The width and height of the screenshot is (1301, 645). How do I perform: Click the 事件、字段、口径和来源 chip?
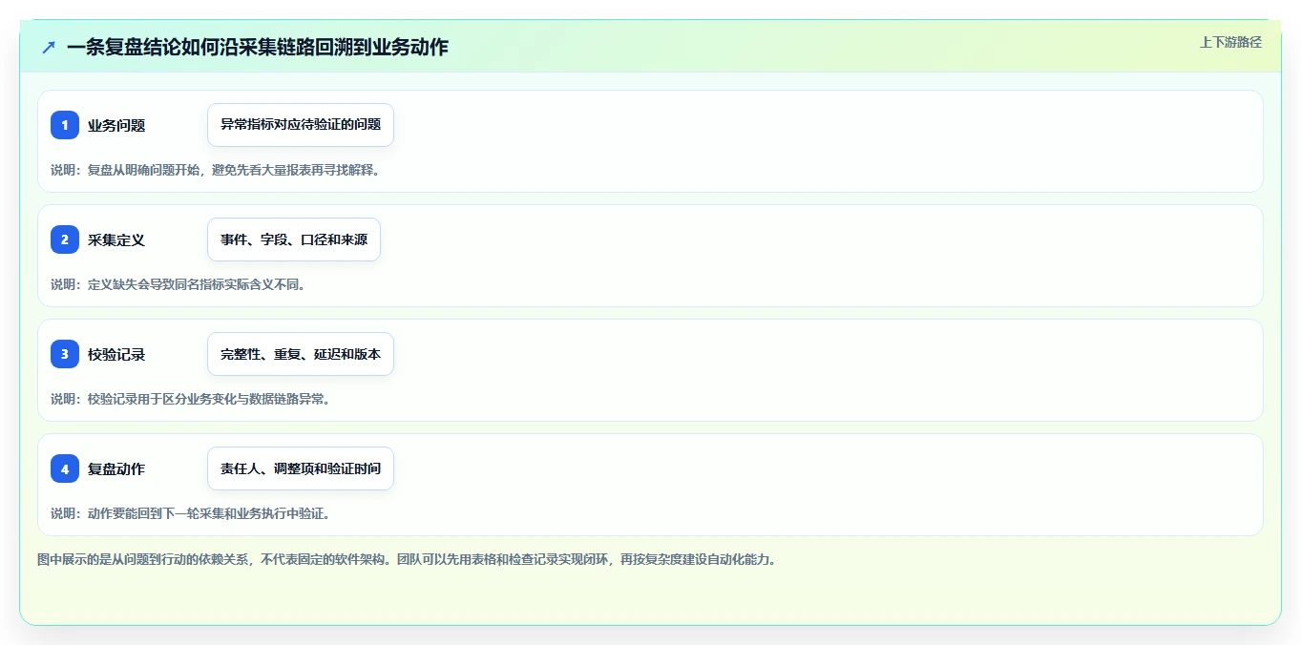(294, 239)
